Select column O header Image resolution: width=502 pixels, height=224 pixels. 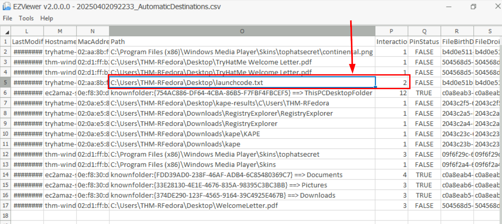[242, 31]
